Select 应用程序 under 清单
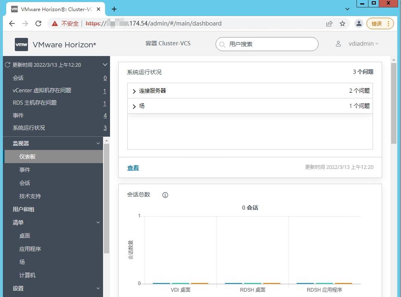Viewport: 401px width, 297px height. click(30, 249)
